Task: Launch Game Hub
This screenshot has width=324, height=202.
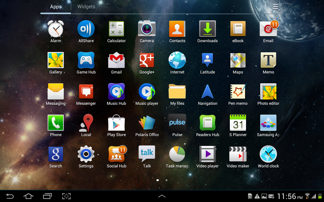Action: tap(86, 63)
